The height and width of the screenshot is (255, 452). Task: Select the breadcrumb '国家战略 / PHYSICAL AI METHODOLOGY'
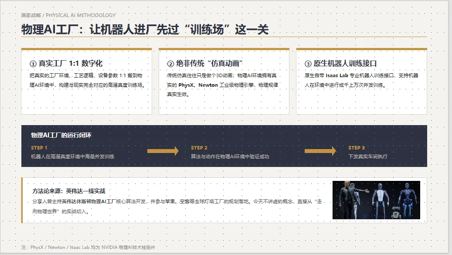pos(68,15)
